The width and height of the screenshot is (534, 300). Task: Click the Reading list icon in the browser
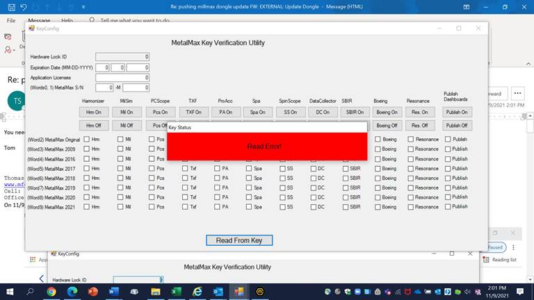(486, 260)
